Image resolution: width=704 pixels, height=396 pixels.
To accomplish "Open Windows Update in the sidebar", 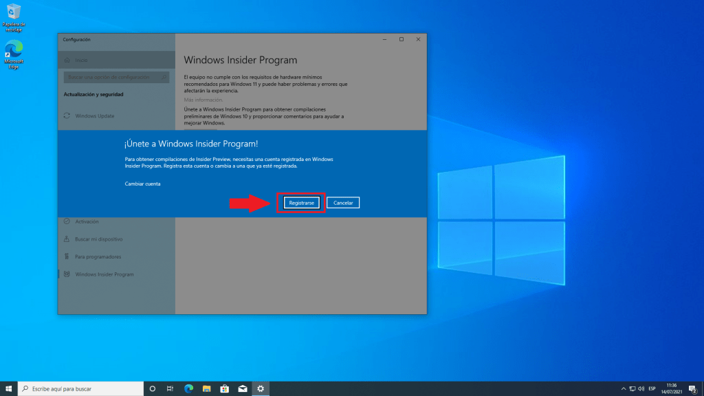I will tap(95, 115).
